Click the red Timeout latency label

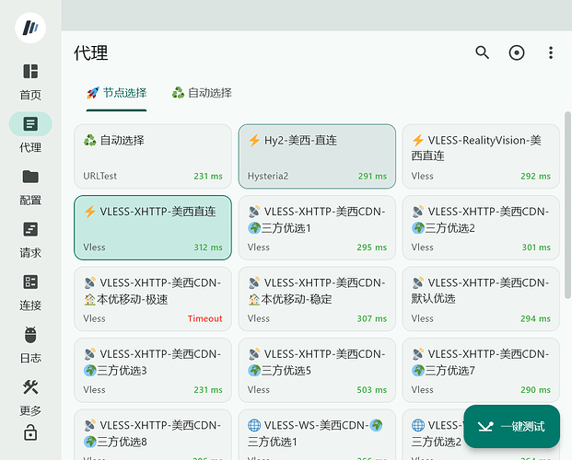205,318
